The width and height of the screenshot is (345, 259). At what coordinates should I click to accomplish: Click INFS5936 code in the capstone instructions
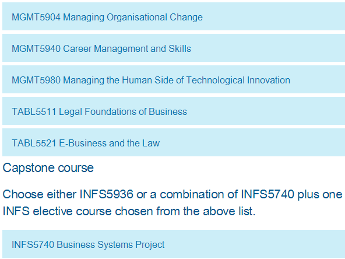point(106,194)
